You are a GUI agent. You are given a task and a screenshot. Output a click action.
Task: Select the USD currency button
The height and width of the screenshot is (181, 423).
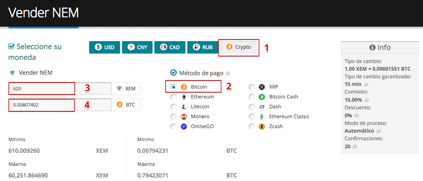tap(105, 47)
